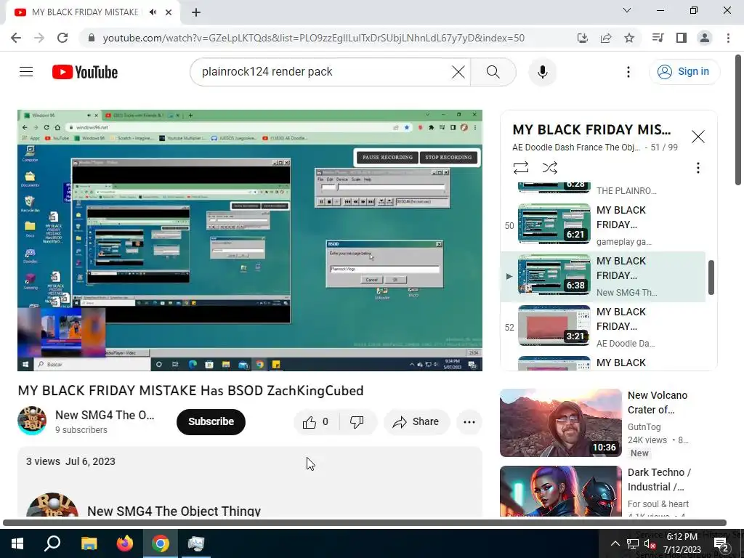Launch Firefox from taskbar
Screen dimensions: 744x558
125,543
